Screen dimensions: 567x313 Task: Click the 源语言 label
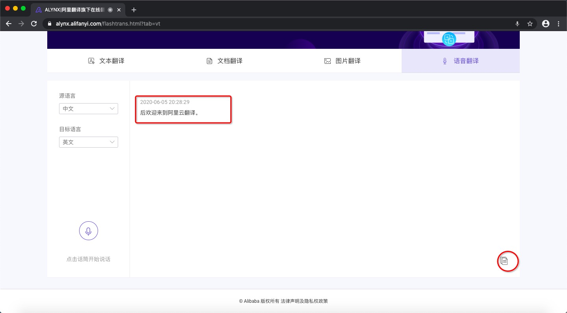pyautogui.click(x=67, y=96)
